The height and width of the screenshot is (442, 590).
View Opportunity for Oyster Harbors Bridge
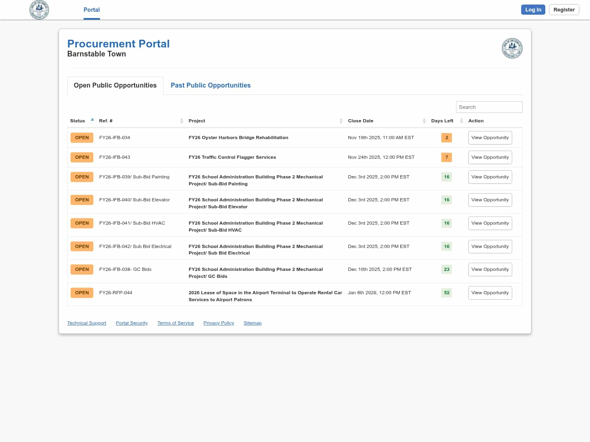coord(490,138)
